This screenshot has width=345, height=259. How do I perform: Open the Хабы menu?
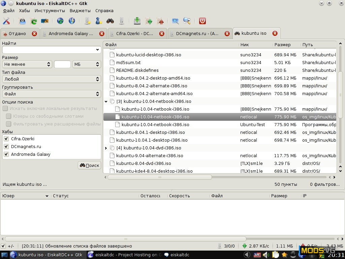click(24, 11)
